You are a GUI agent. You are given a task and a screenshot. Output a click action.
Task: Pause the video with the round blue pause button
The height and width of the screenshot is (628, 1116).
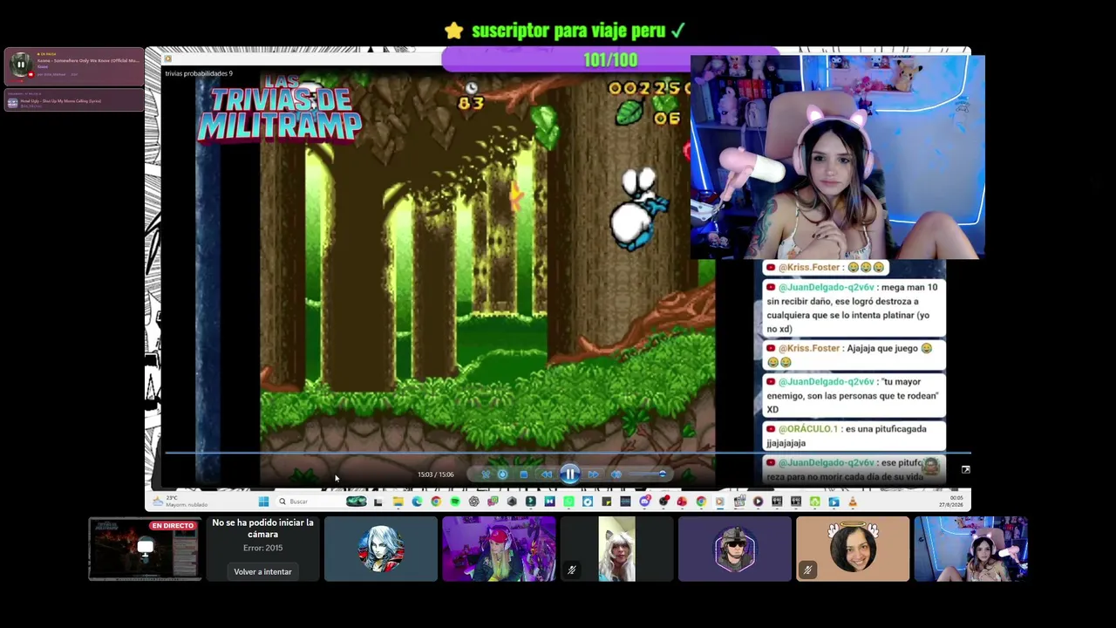tap(569, 474)
